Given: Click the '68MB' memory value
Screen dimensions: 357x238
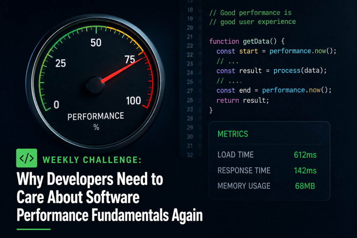Looking at the screenshot, I should 305,186.
